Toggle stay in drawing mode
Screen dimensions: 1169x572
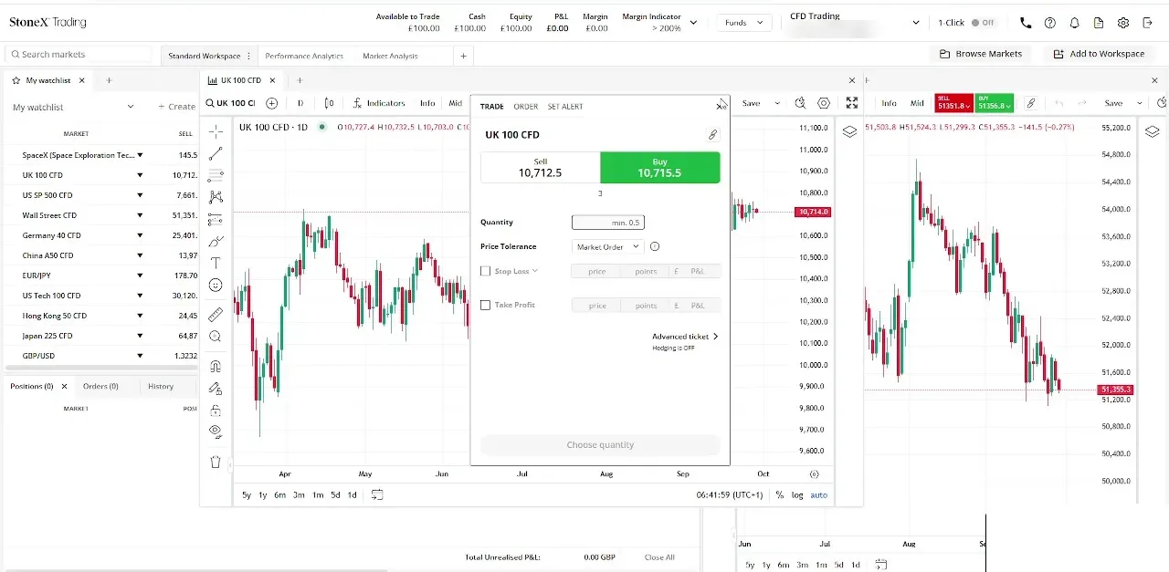[x=216, y=389]
